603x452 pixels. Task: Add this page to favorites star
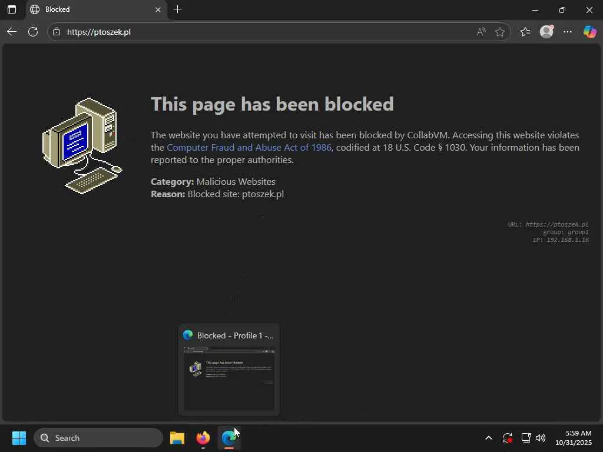(499, 32)
